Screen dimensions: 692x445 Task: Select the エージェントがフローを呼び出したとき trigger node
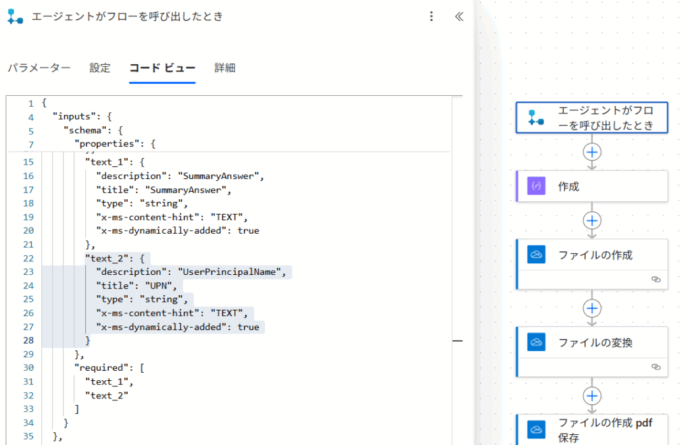(592, 117)
